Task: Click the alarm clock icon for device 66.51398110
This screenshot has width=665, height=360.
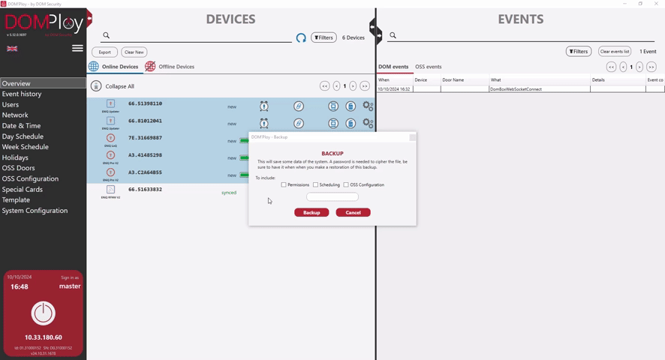Action: coord(263,106)
